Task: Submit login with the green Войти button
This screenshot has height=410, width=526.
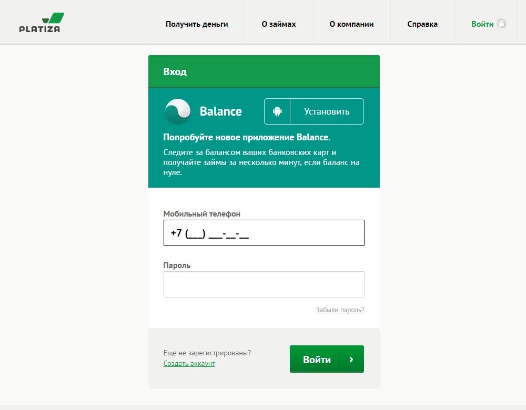Action: pyautogui.click(x=327, y=359)
